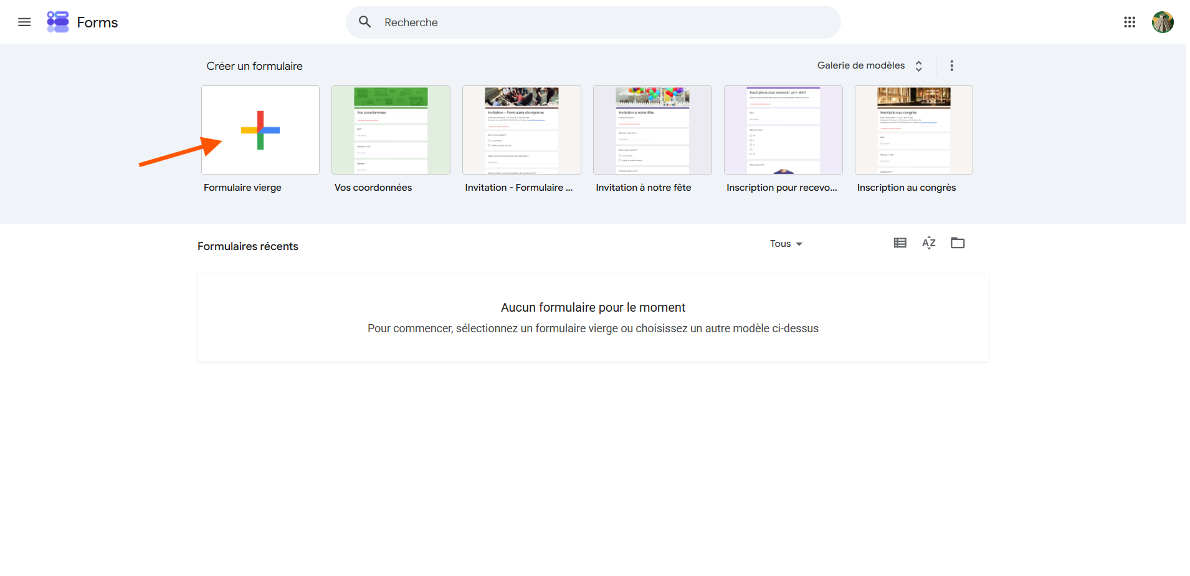Open the three-dot template options menu
The width and height of the screenshot is (1190, 576).
coord(951,65)
